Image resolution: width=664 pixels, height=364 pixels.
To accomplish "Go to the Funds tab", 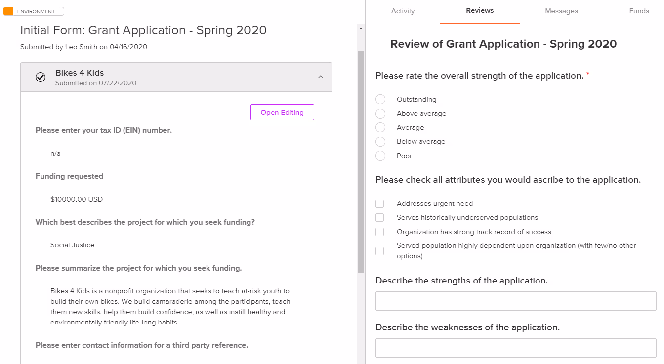I will [639, 11].
